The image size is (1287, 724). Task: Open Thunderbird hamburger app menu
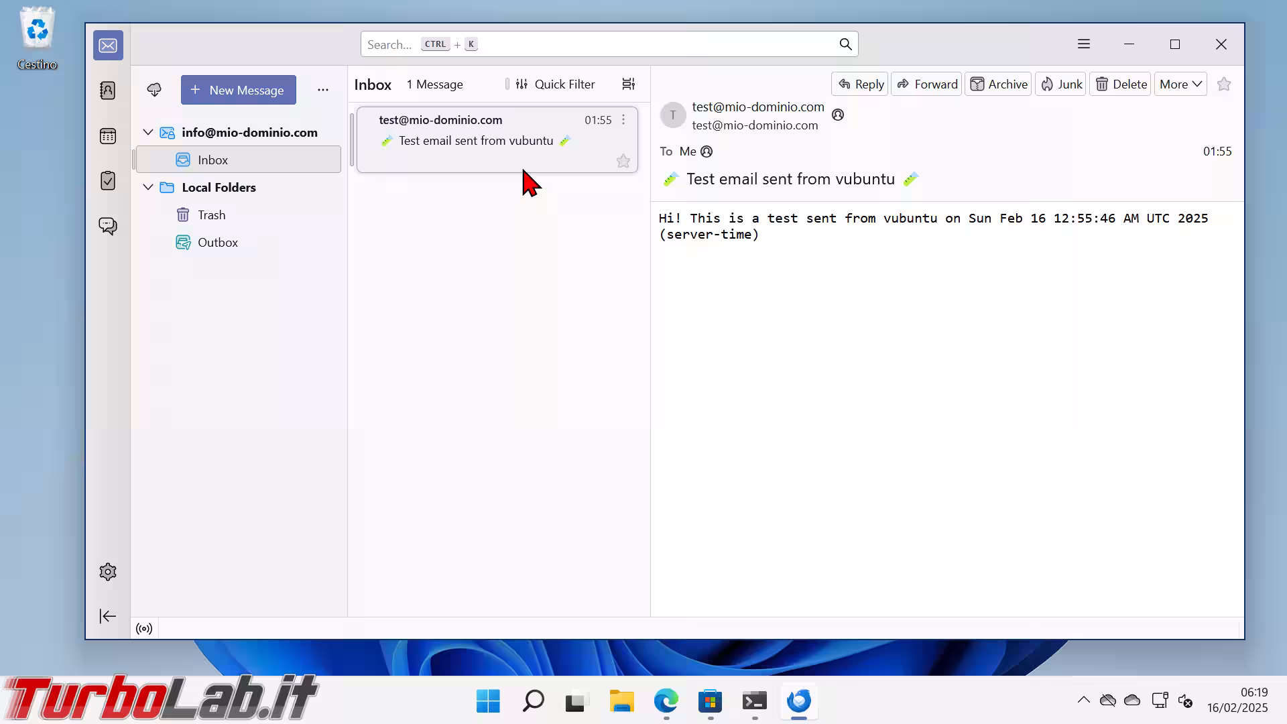tap(1084, 44)
